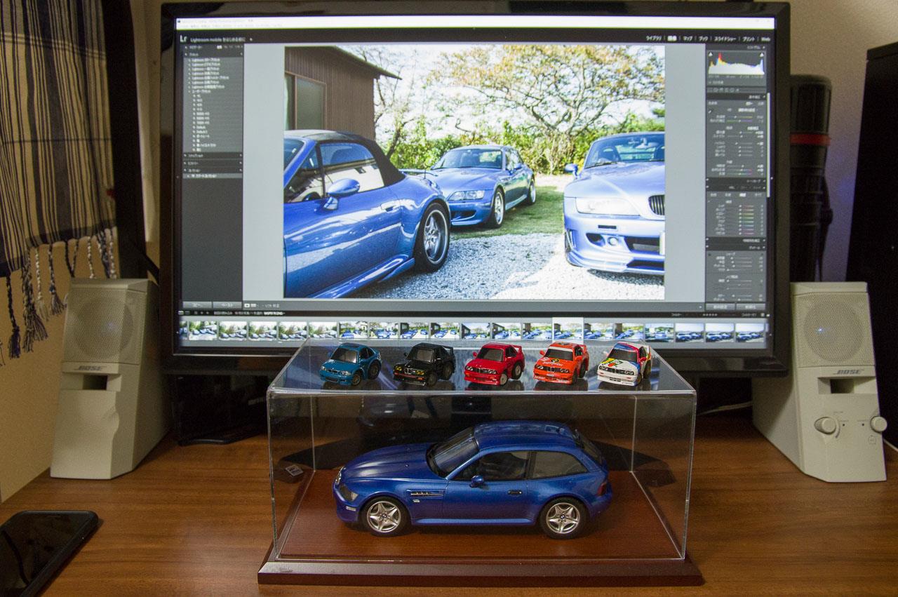Viewport: 898px width, 597px height.
Task: Toggle histogram shadow clipping triangle
Action: pos(710,55)
